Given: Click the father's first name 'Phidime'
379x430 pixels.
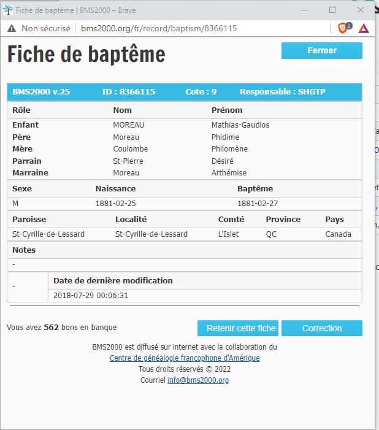Looking at the screenshot, I should coord(225,137).
